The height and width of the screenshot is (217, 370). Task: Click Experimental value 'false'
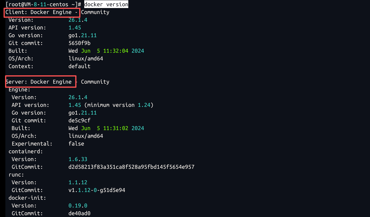(76, 144)
